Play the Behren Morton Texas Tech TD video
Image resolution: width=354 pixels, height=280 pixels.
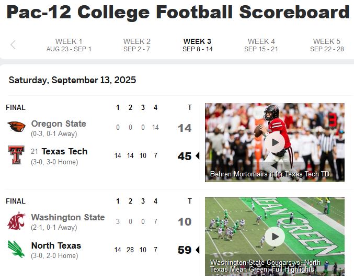point(275,142)
